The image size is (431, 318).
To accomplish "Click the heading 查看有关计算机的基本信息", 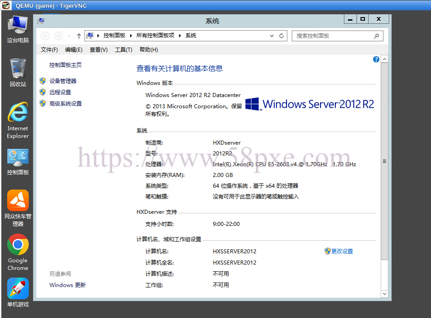I will click(180, 69).
